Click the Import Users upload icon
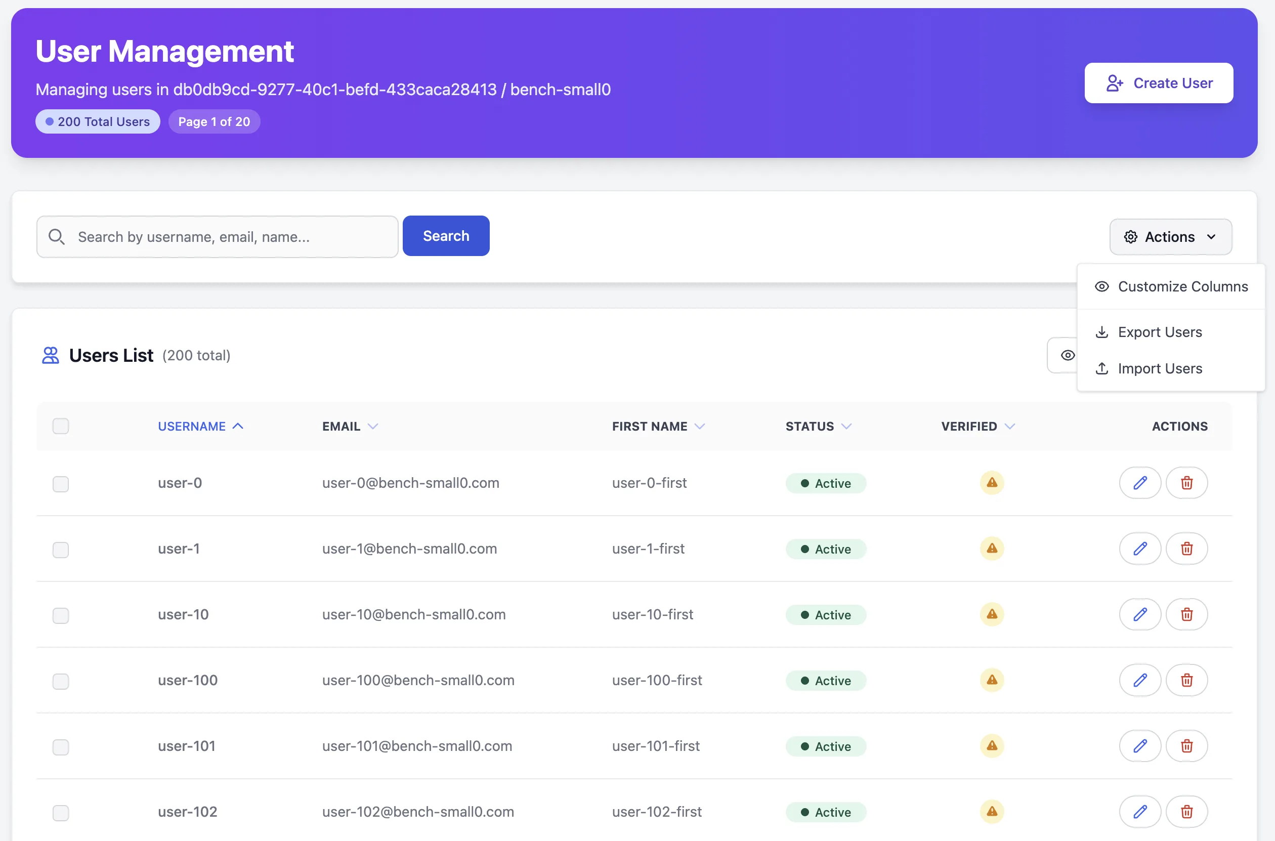 pos(1102,368)
